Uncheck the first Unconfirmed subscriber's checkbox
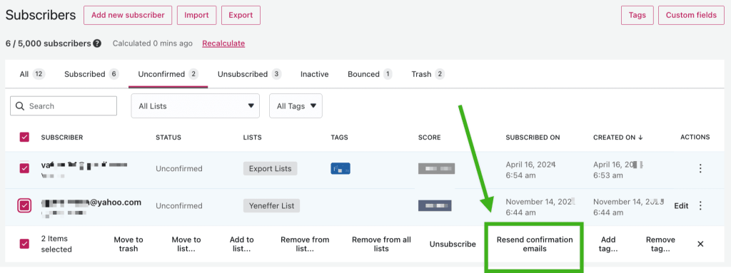The height and width of the screenshot is (273, 731). click(x=24, y=168)
